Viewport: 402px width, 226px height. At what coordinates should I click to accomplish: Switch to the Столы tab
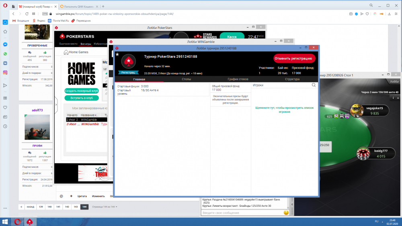pos(187,79)
